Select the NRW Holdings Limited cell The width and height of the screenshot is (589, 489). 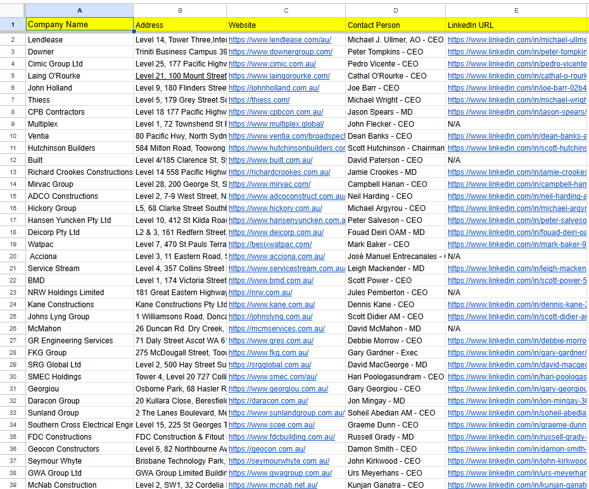(79, 293)
